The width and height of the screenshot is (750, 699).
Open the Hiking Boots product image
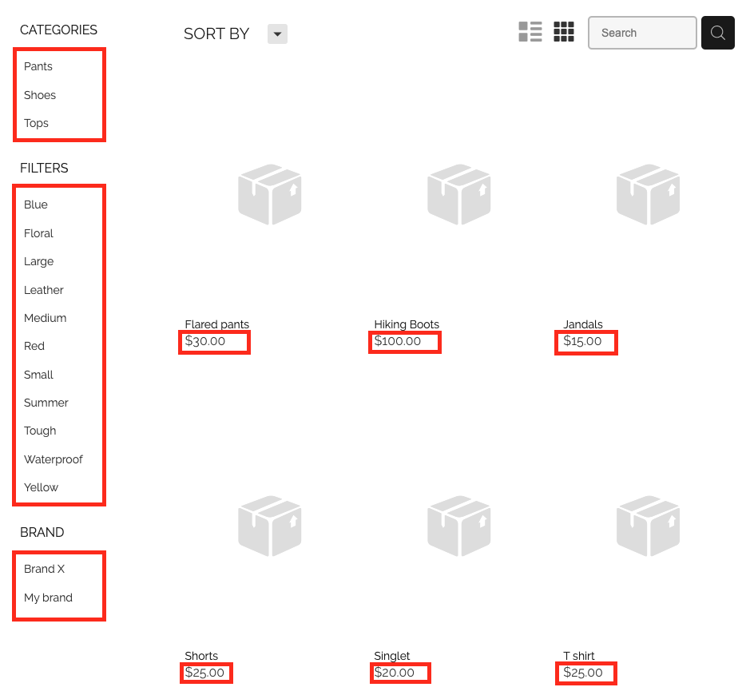point(459,194)
